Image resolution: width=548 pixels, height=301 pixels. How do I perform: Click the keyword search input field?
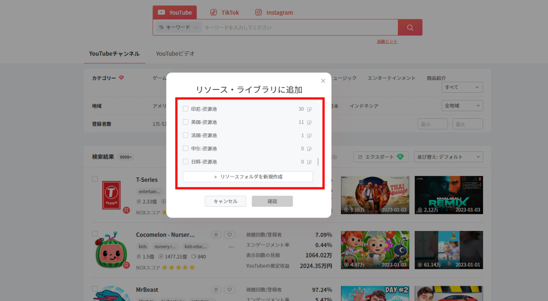299,27
